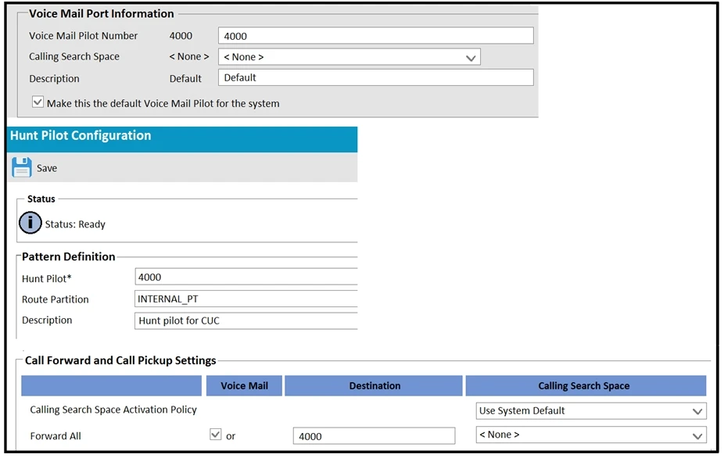
Task: Select the Calling Search Space column header
Action: click(x=584, y=385)
